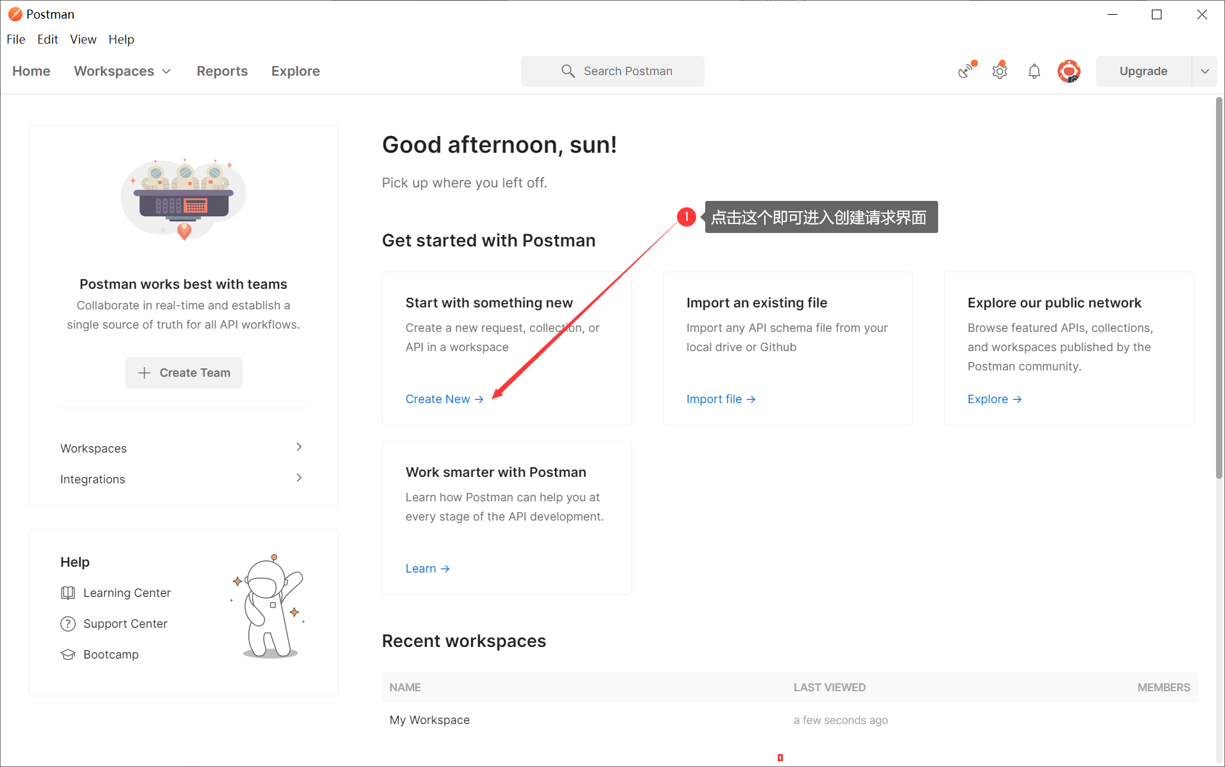Click the Import file link
Image resolution: width=1225 pixels, height=767 pixels.
pyautogui.click(x=721, y=399)
